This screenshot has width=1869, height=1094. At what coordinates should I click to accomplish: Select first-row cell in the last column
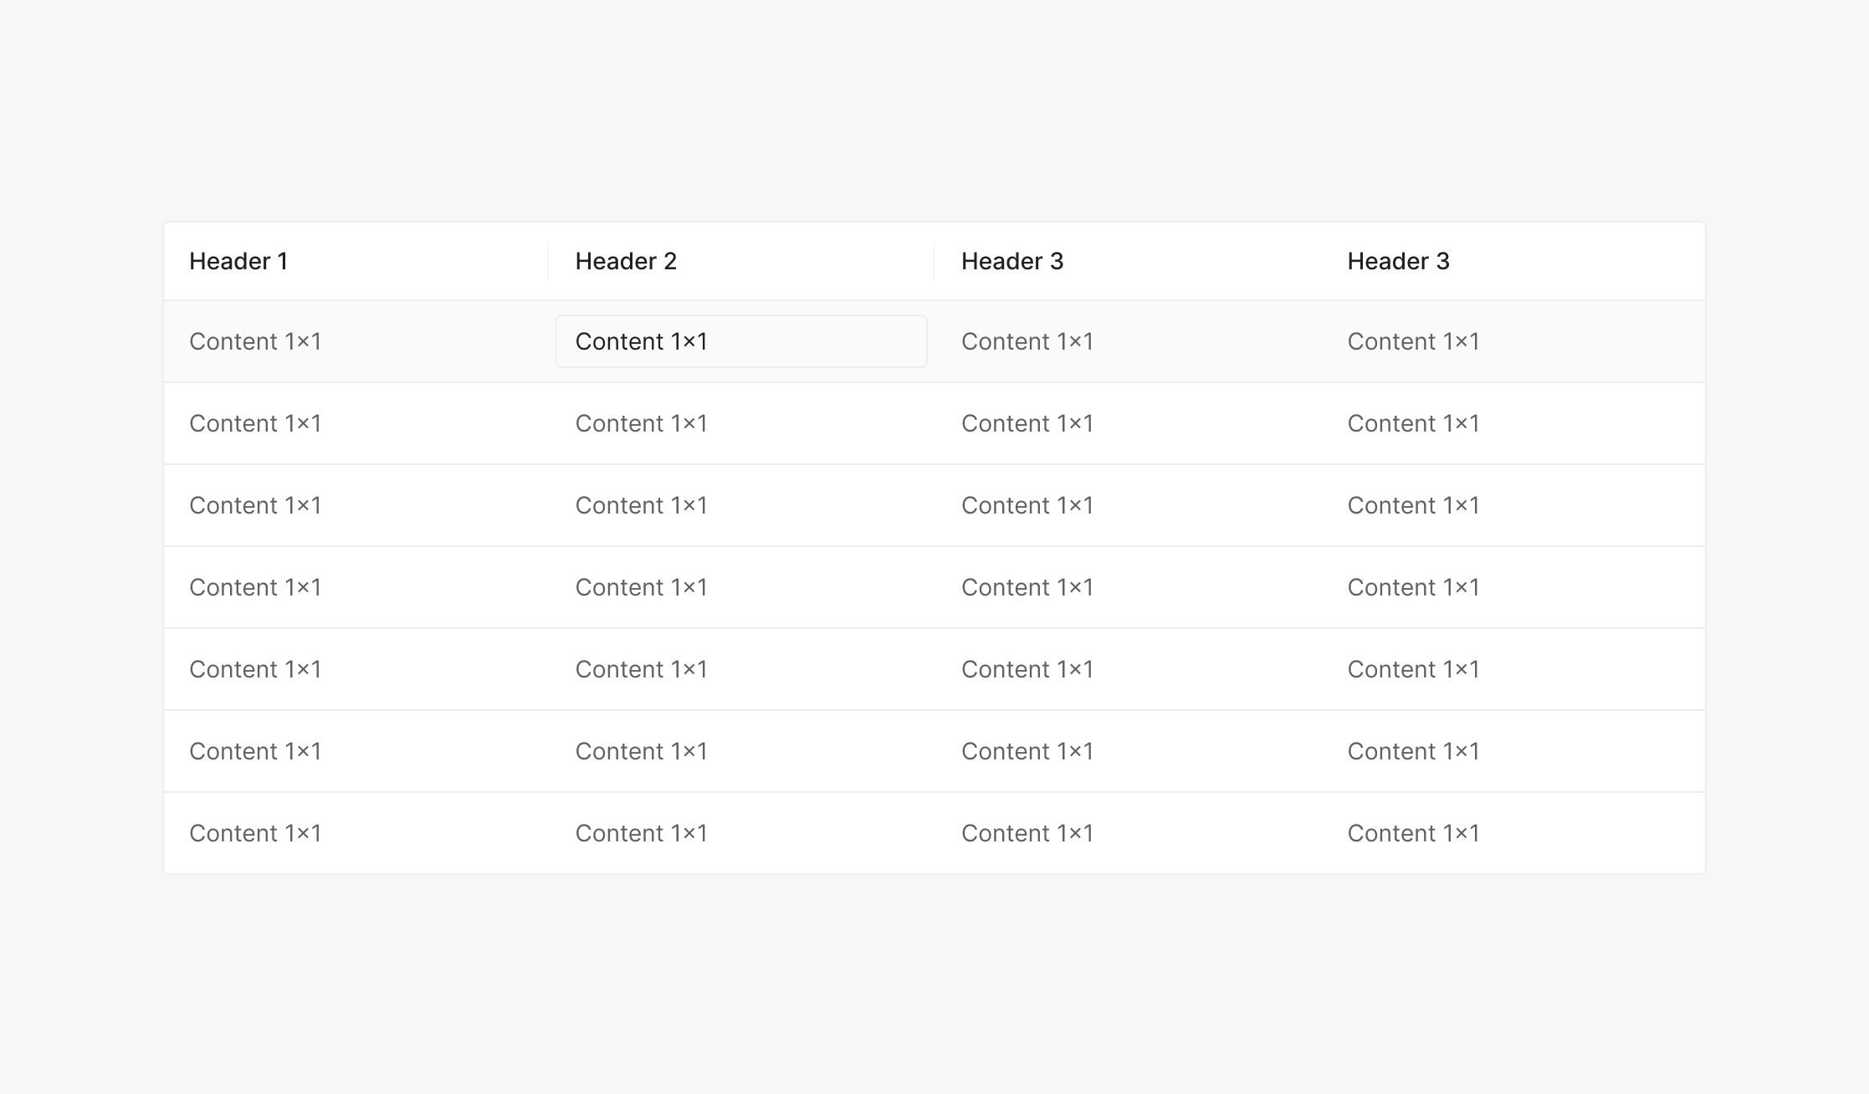pyautogui.click(x=1413, y=341)
